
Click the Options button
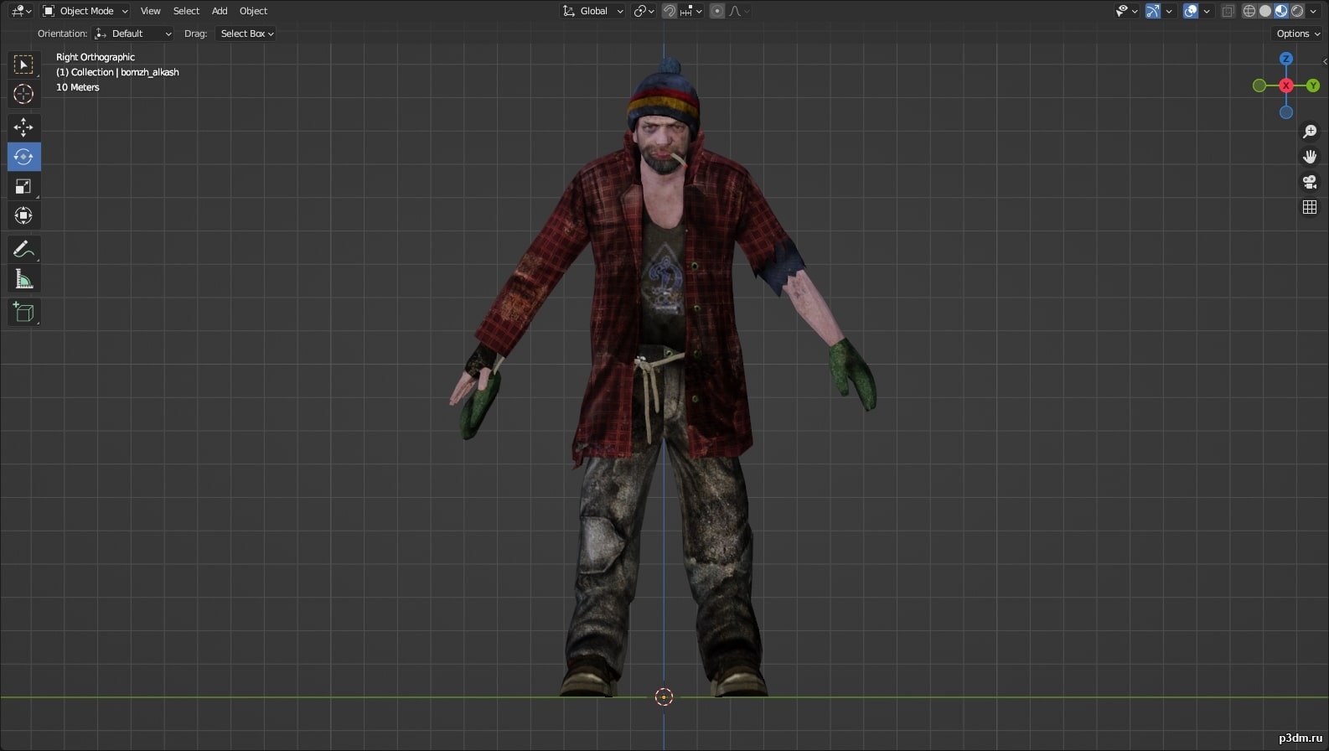[x=1297, y=34]
